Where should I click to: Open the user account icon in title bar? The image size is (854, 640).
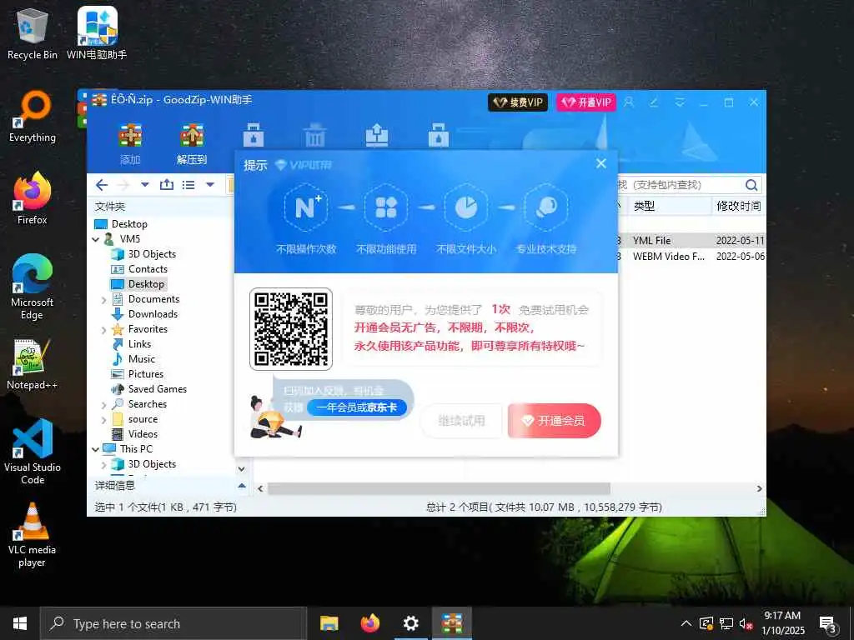coord(629,102)
